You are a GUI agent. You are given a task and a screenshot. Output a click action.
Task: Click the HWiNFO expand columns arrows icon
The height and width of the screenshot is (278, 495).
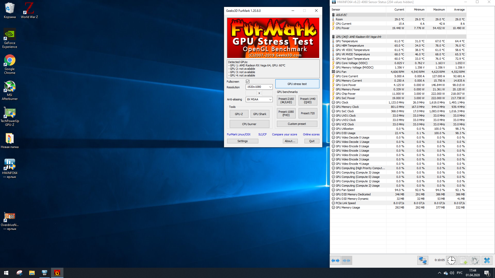point(335,260)
